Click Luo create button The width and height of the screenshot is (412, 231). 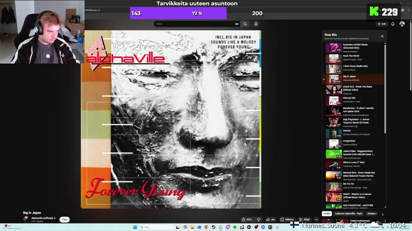pos(382,24)
